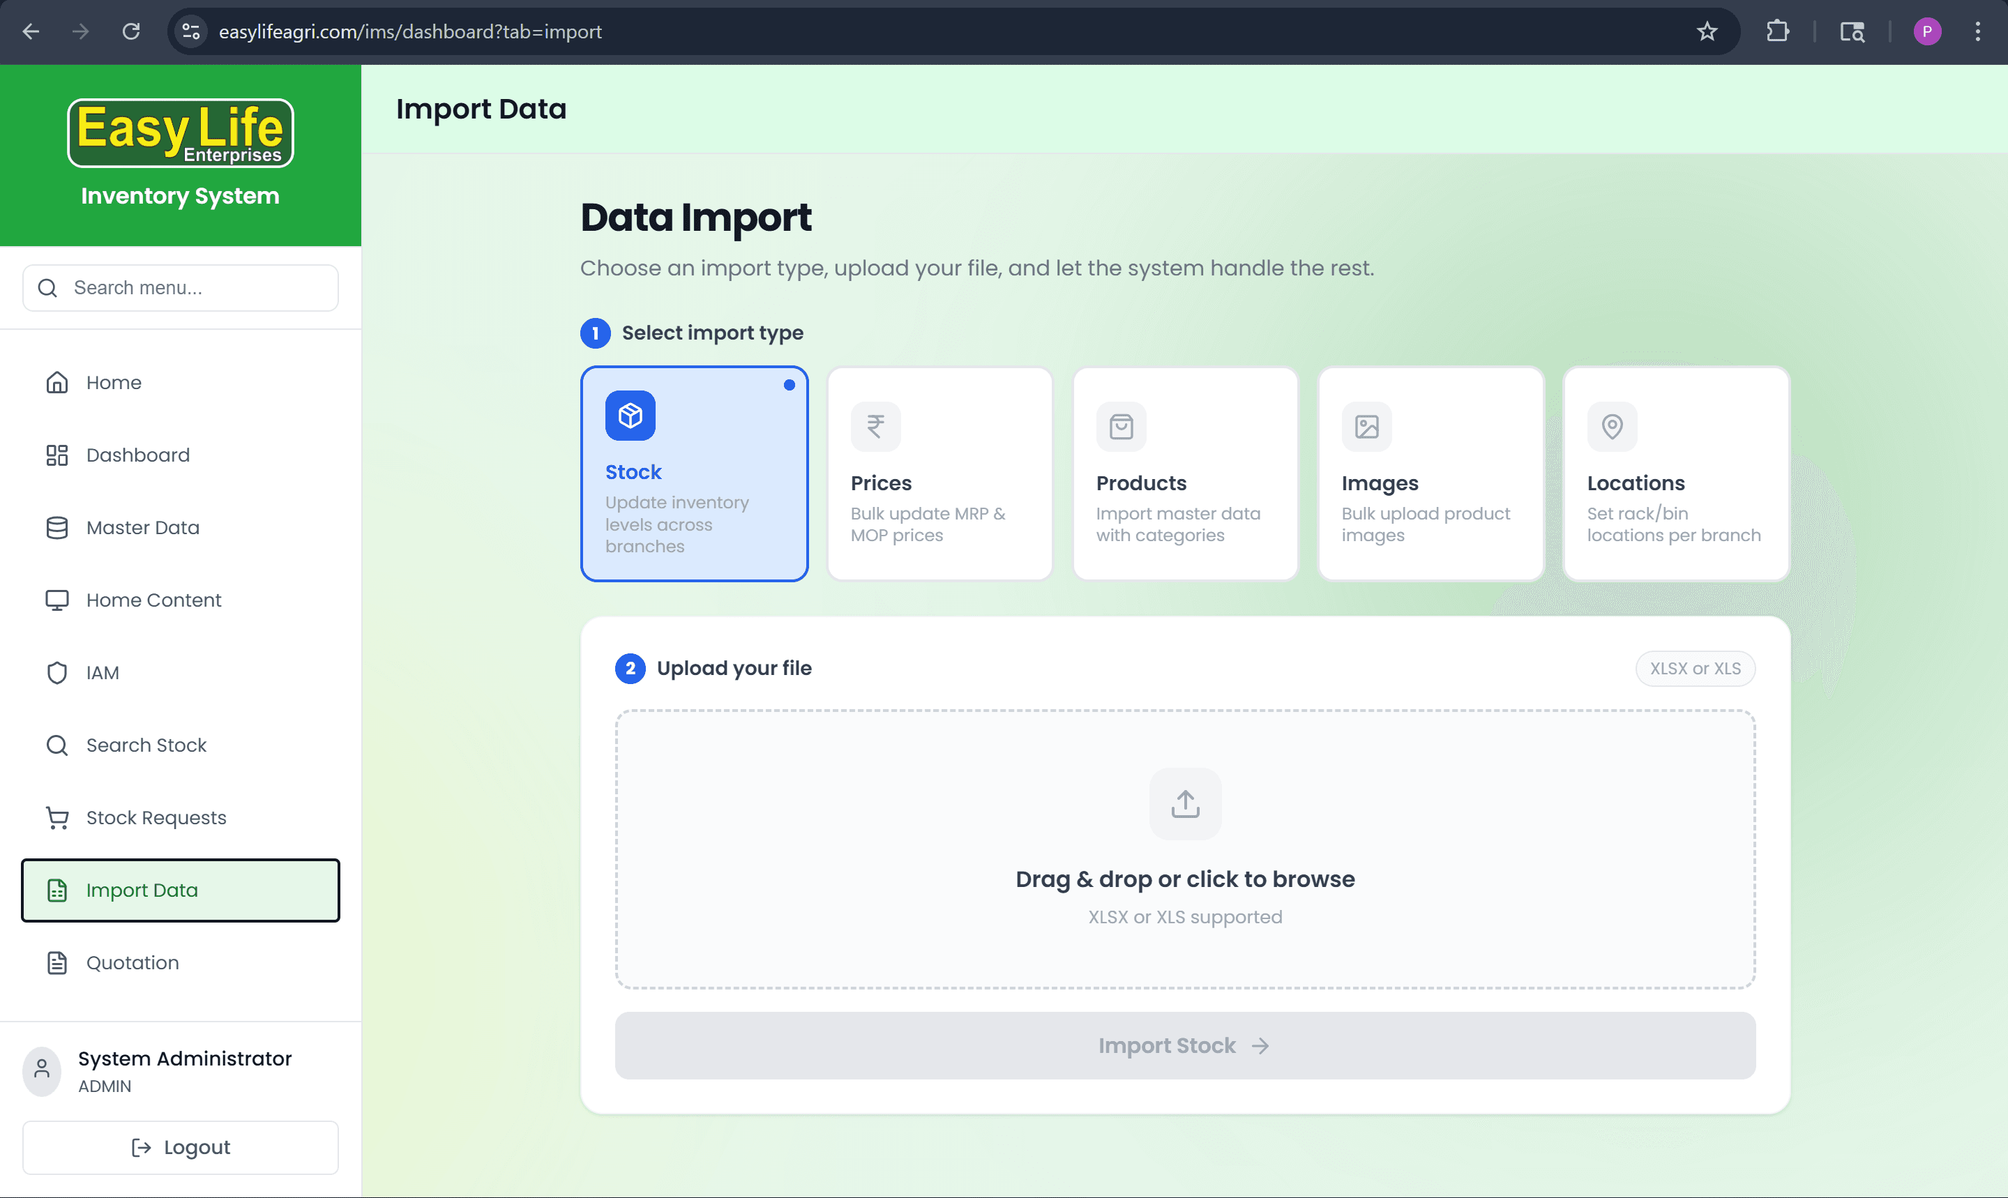This screenshot has width=2008, height=1198.
Task: Click the upload arrow icon in drop zone
Action: coord(1184,803)
